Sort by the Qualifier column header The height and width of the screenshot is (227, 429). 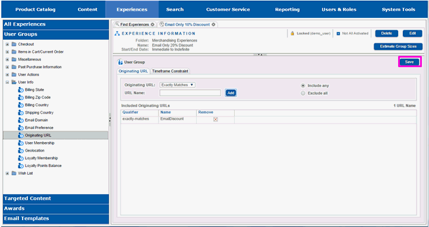pos(140,112)
